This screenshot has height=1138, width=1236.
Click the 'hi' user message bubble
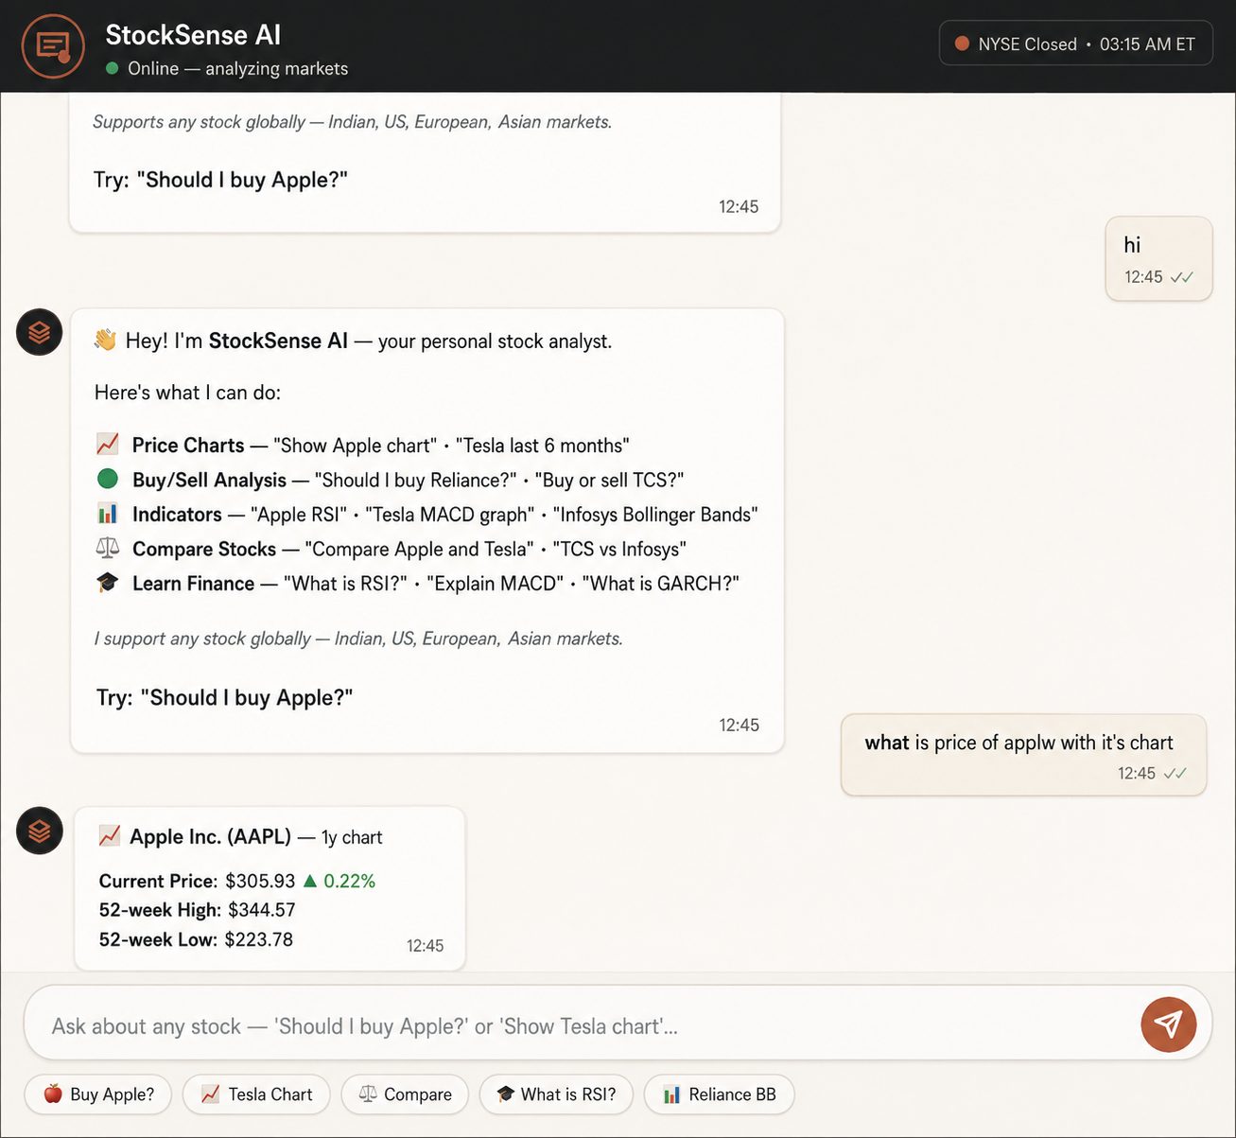tap(1159, 259)
